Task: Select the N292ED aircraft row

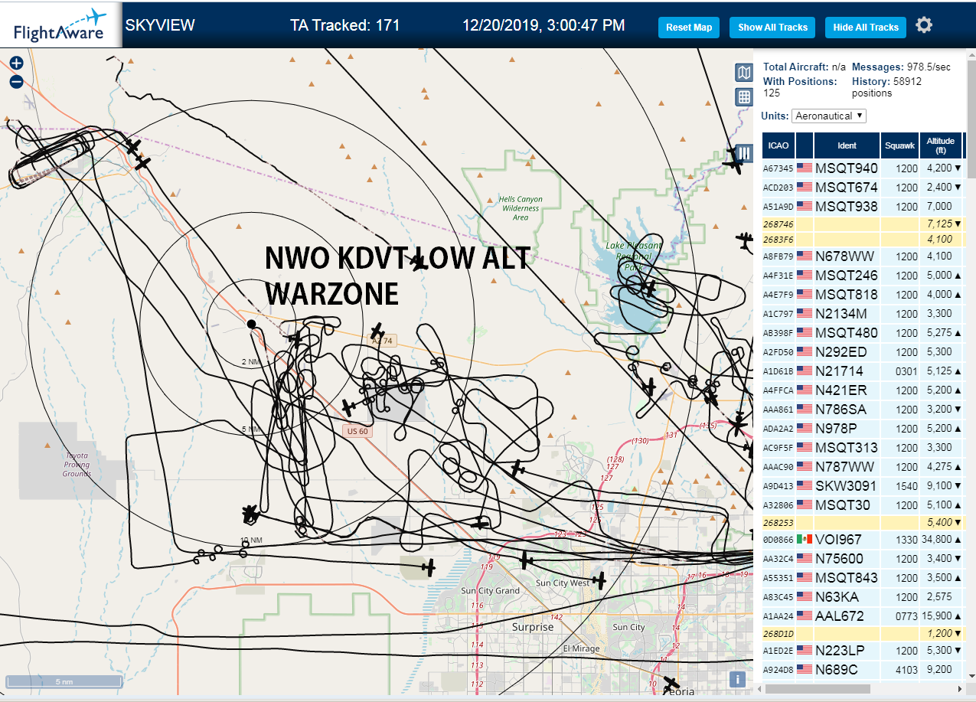Action: click(x=863, y=352)
